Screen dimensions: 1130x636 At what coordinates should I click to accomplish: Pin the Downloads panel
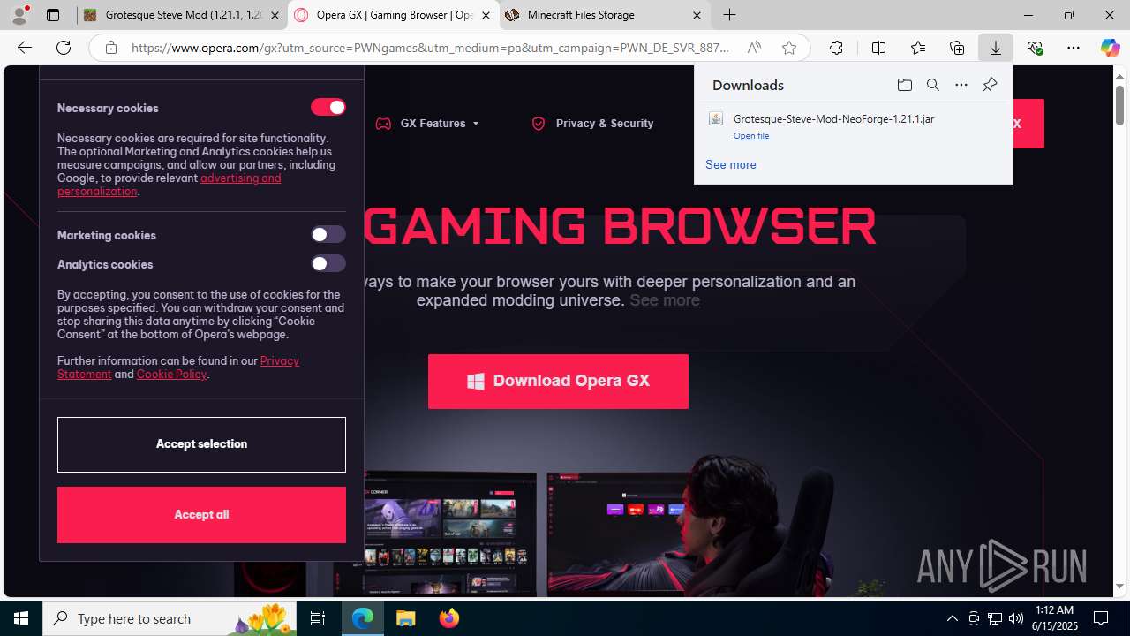point(990,85)
